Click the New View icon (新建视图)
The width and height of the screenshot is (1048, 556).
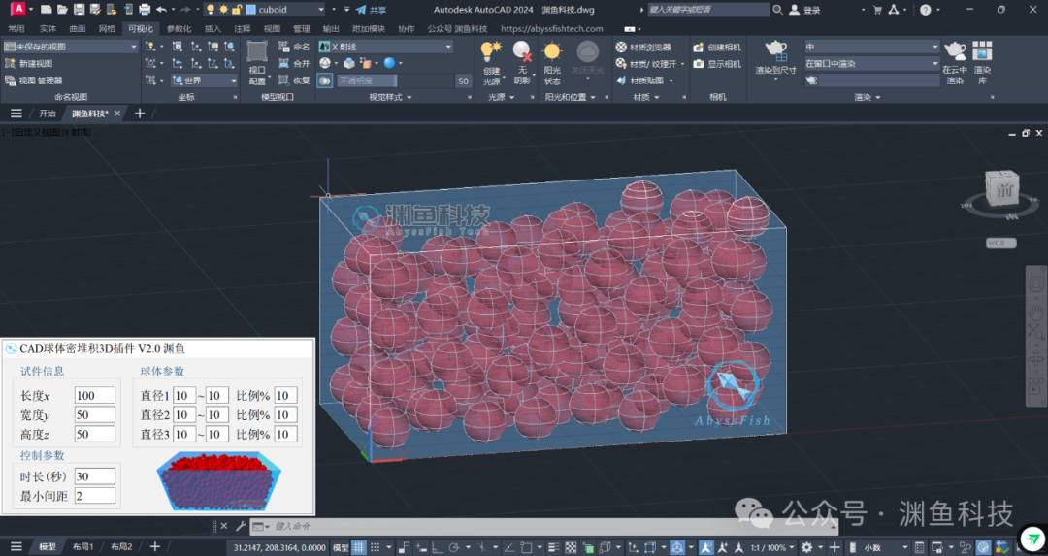[x=10, y=63]
